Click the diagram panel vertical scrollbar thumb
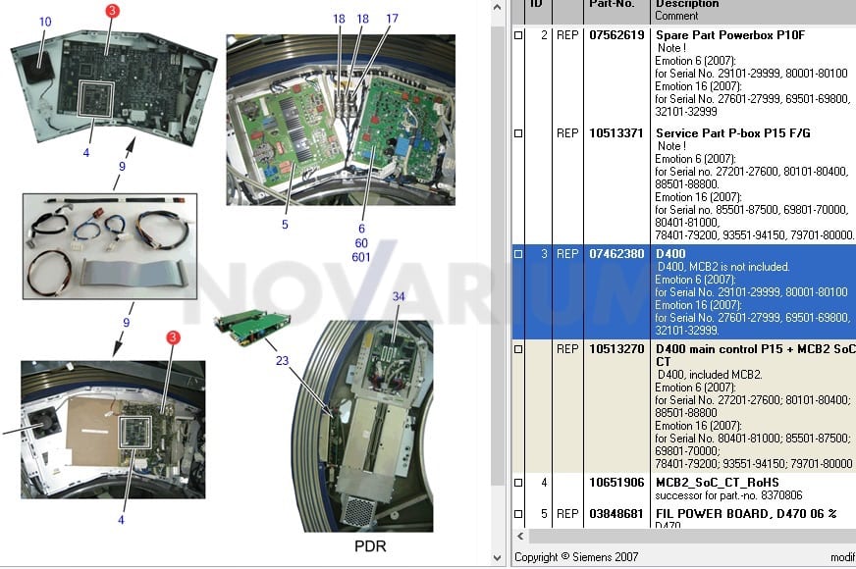This screenshot has height=569, width=856. pos(498,254)
